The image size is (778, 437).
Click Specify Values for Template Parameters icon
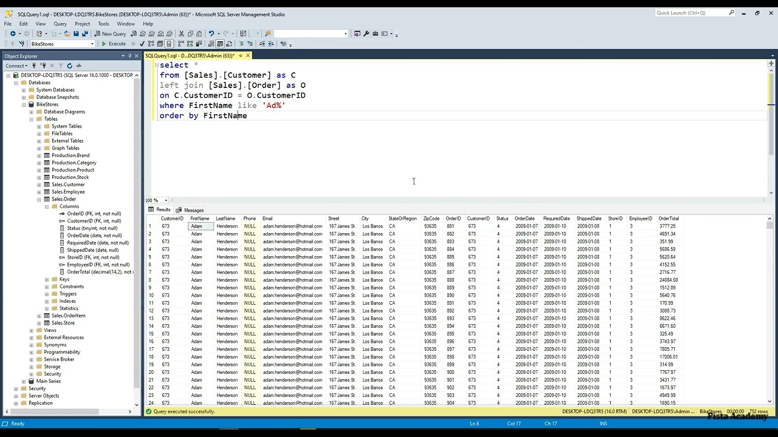click(284, 44)
